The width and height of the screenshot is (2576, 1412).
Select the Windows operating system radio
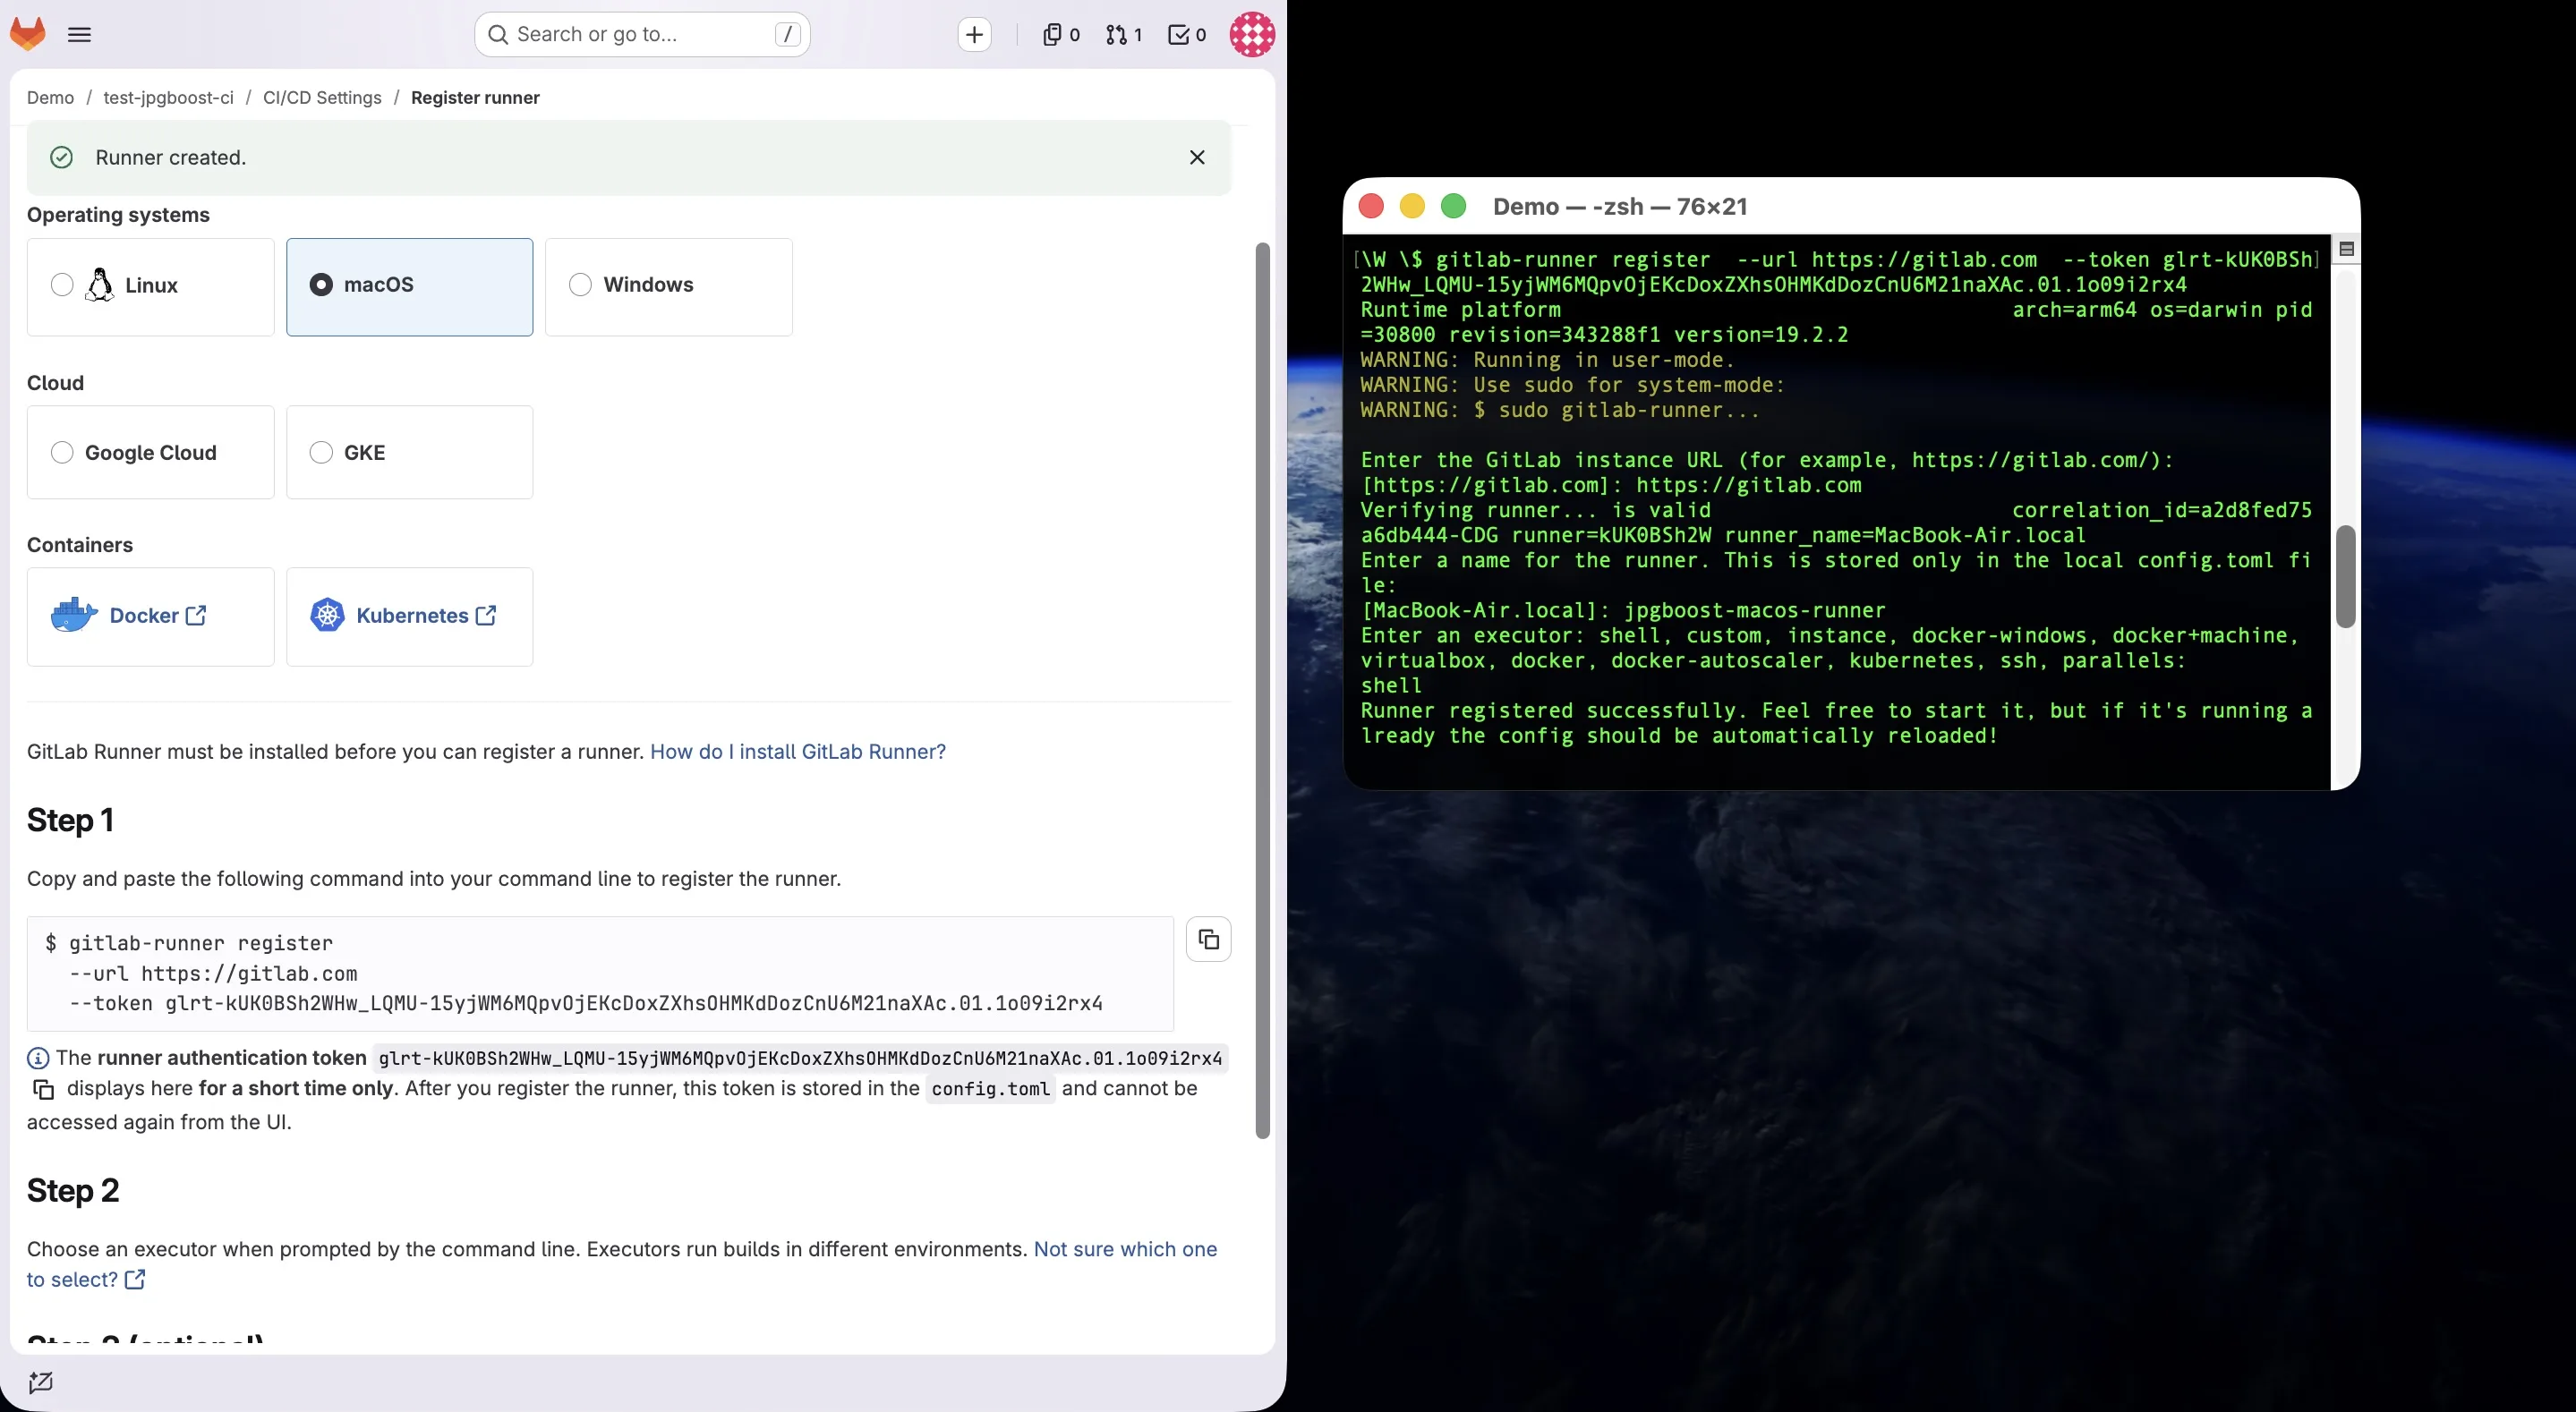tap(580, 285)
